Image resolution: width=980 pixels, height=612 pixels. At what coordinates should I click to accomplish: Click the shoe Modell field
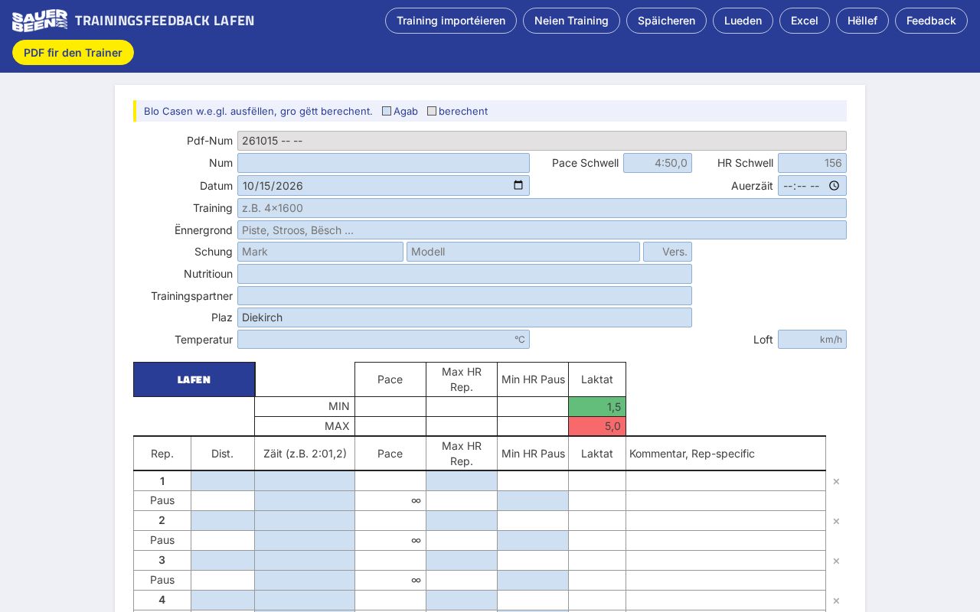coord(523,252)
